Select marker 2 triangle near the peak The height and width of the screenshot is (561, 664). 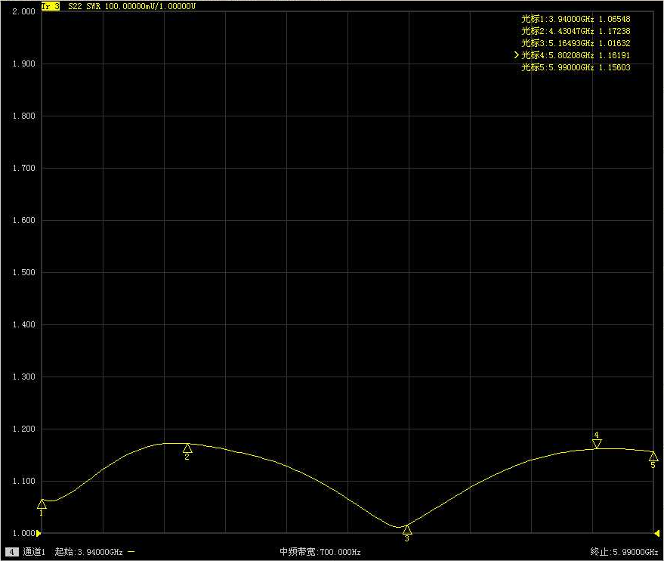click(x=187, y=448)
